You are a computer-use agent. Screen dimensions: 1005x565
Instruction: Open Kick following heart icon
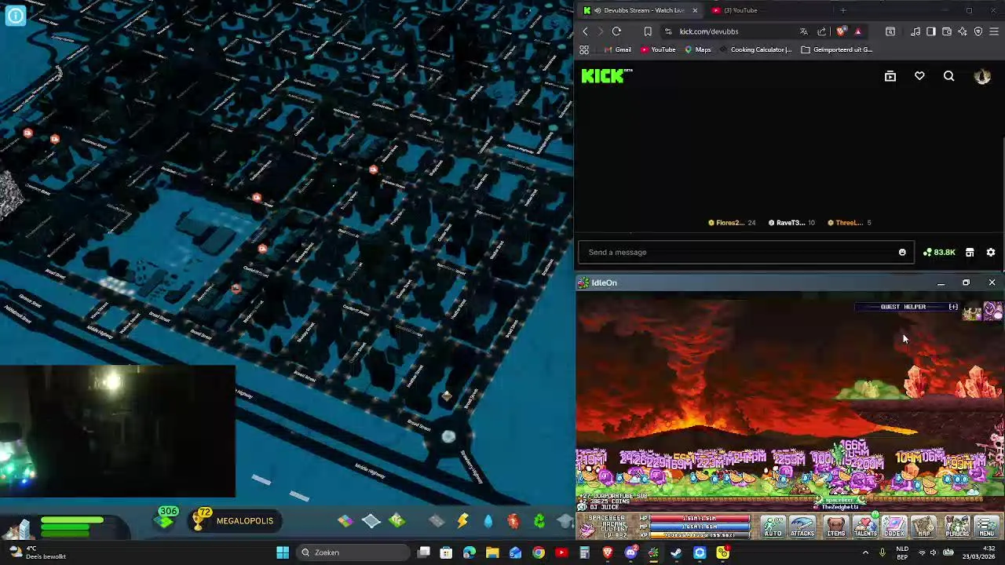point(919,76)
